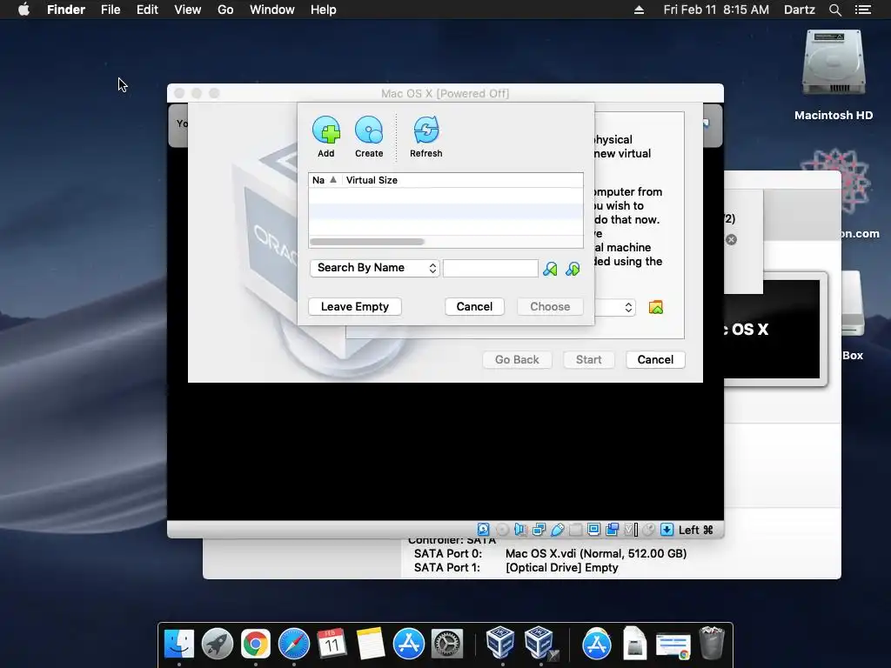Click the medium list horizontal scrollbar
Image resolution: width=891 pixels, height=668 pixels.
367,242
